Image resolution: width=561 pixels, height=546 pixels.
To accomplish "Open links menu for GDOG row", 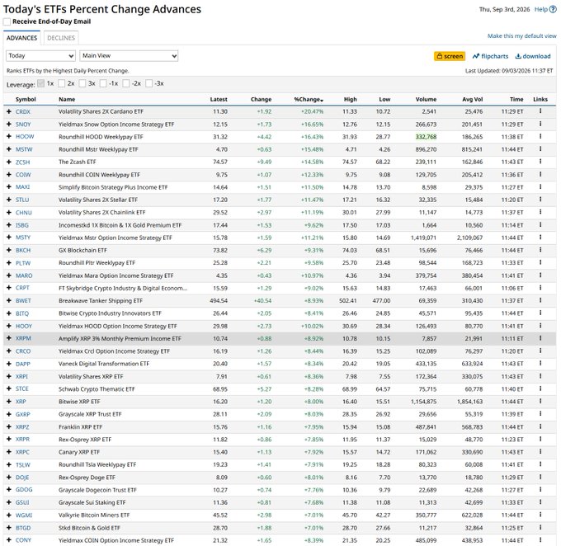I will [540, 489].
